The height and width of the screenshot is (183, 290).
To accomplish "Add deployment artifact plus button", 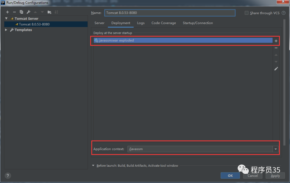I will pyautogui.click(x=276, y=41).
